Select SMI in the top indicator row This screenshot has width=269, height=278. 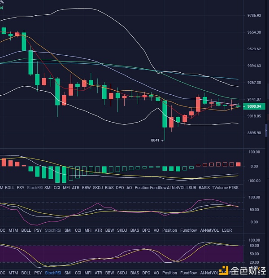[48, 188]
